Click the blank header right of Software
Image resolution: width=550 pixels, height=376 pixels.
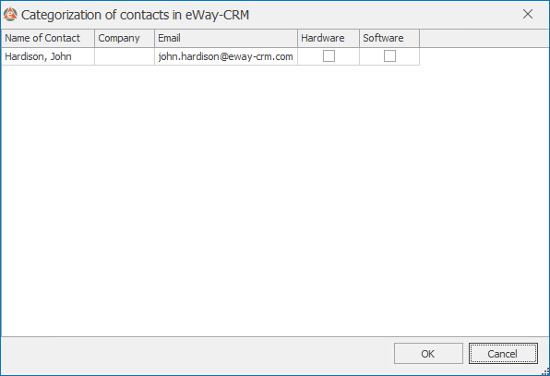point(484,38)
